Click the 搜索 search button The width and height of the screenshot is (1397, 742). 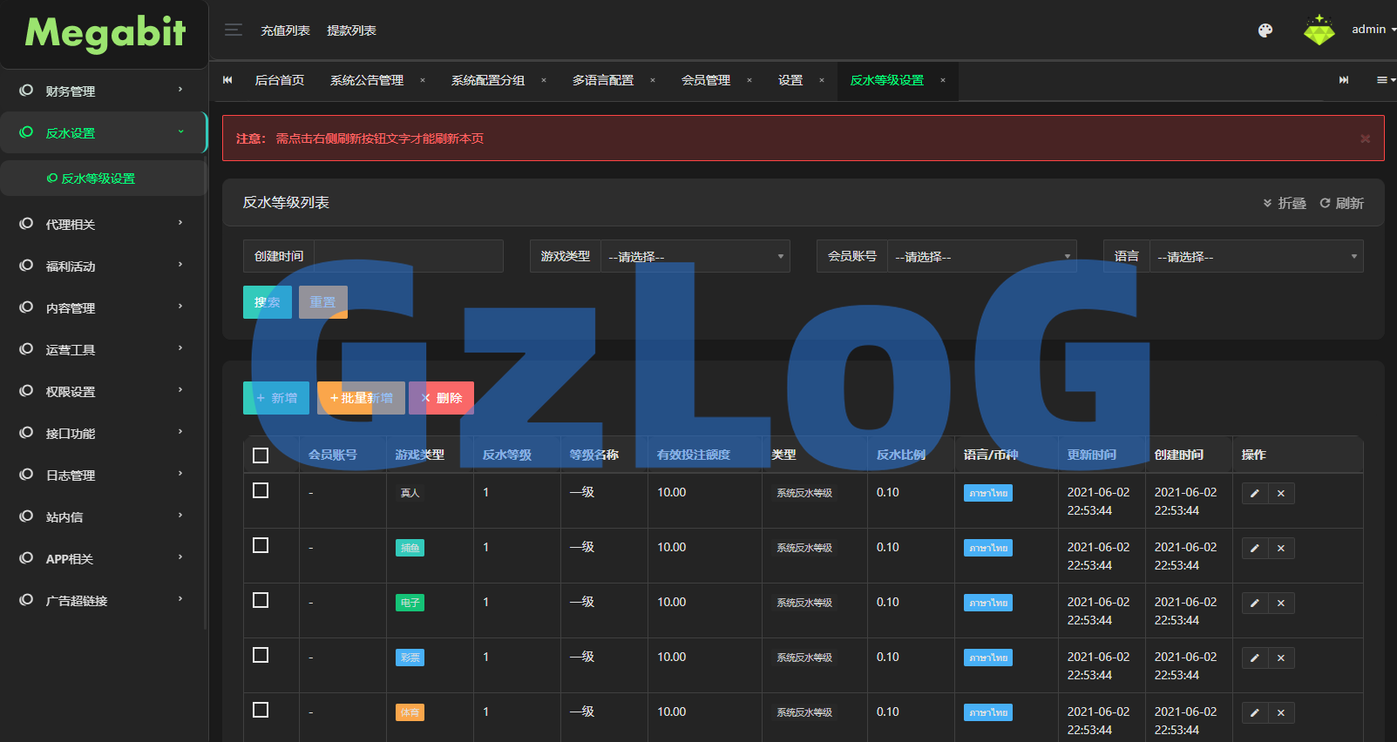(x=267, y=302)
